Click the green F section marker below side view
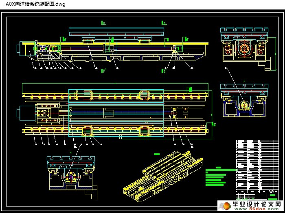 103,71
